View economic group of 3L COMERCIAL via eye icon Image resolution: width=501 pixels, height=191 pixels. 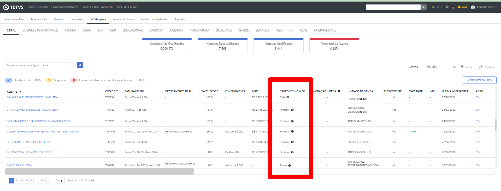(x=292, y=152)
